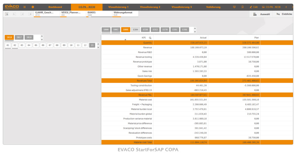Click the orange circle icon in top bar

point(33,7)
